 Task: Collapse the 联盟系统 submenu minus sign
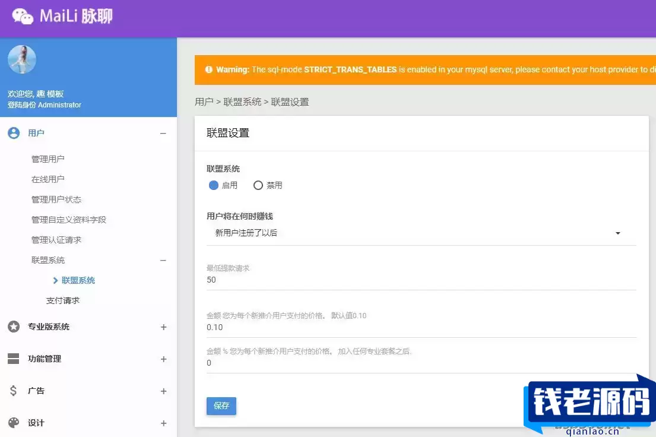163,260
